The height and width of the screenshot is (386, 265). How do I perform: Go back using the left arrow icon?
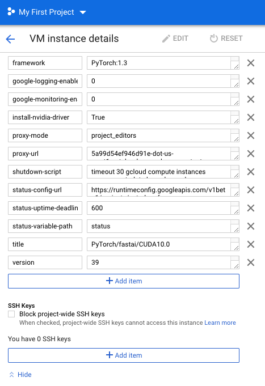[x=10, y=39]
